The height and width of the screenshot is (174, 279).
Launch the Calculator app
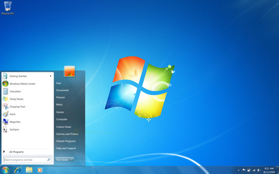coord(15,92)
